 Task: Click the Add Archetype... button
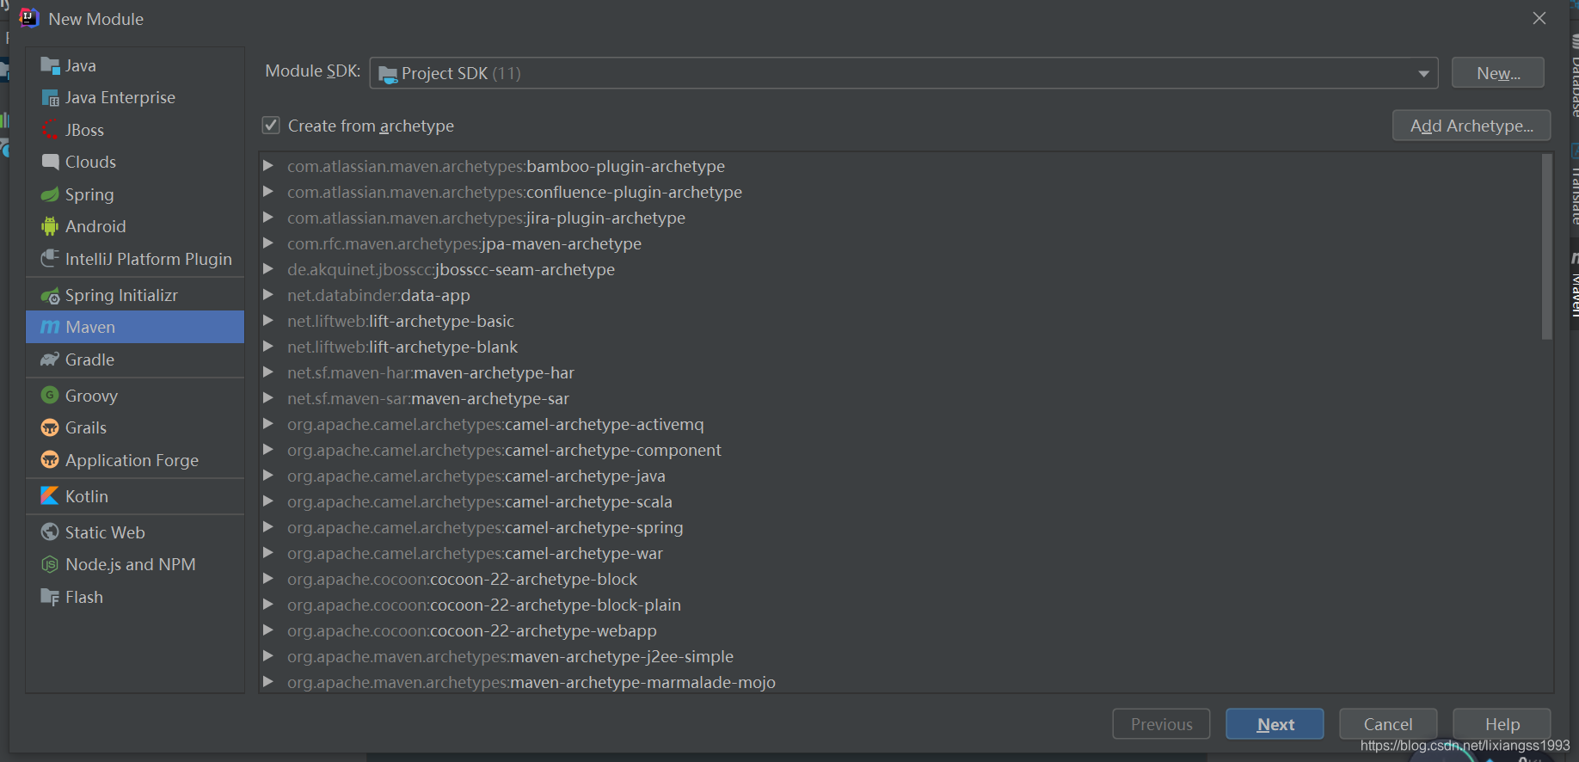click(1471, 126)
